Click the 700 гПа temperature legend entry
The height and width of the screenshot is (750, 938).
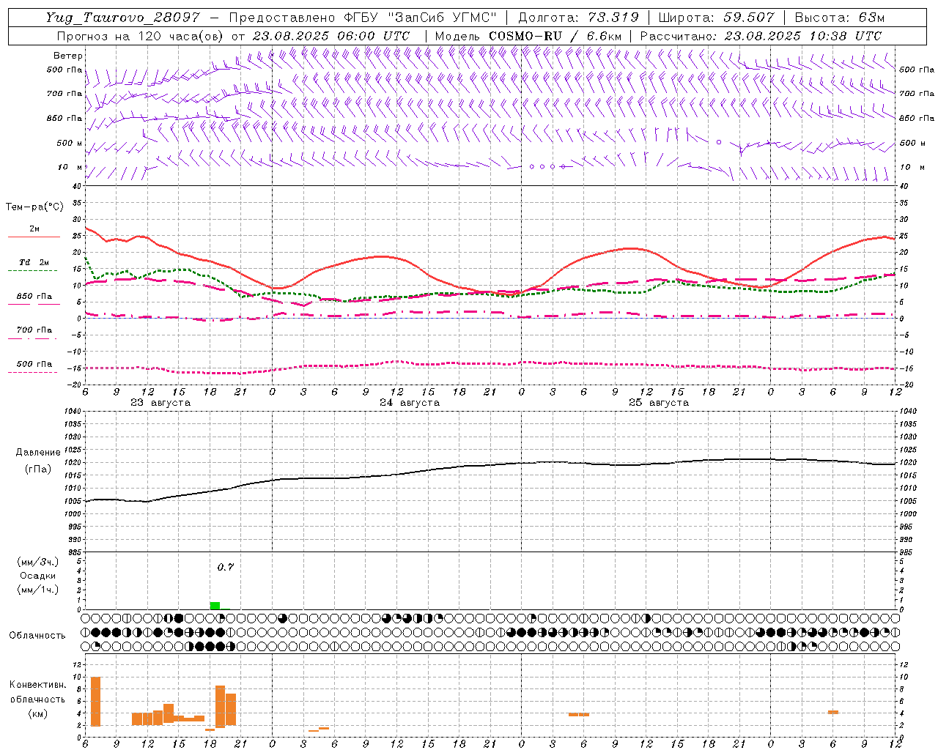(x=34, y=330)
